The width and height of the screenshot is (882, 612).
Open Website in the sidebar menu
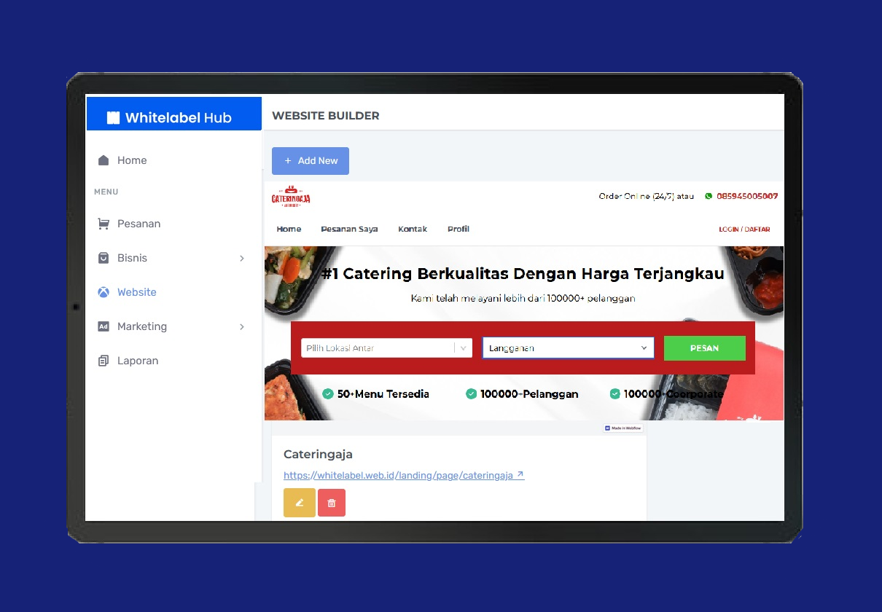[x=136, y=292]
